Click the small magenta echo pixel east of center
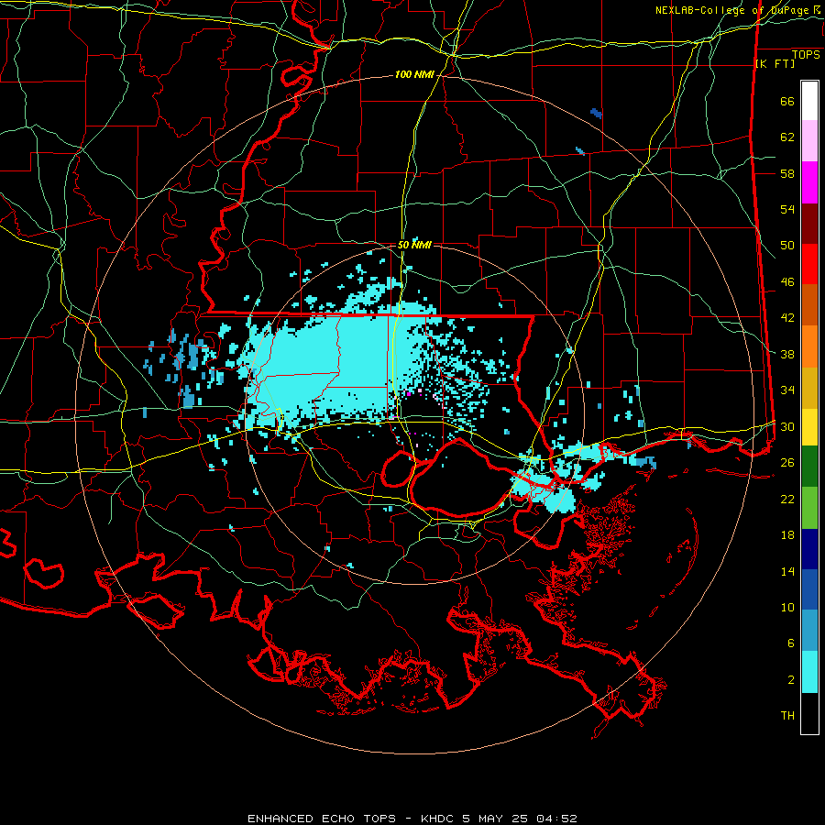Image resolution: width=825 pixels, height=825 pixels. 409,393
